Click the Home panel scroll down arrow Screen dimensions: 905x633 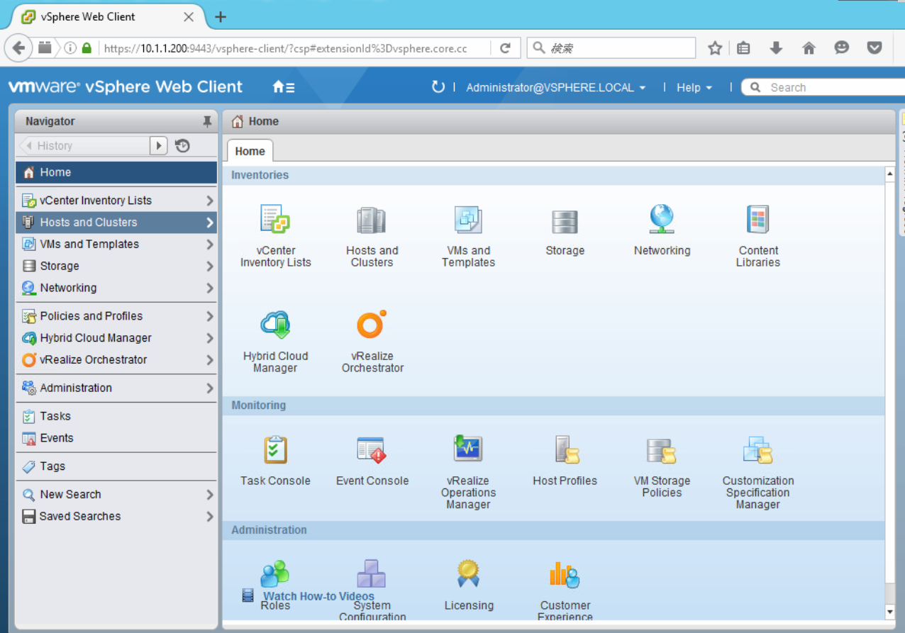(890, 611)
